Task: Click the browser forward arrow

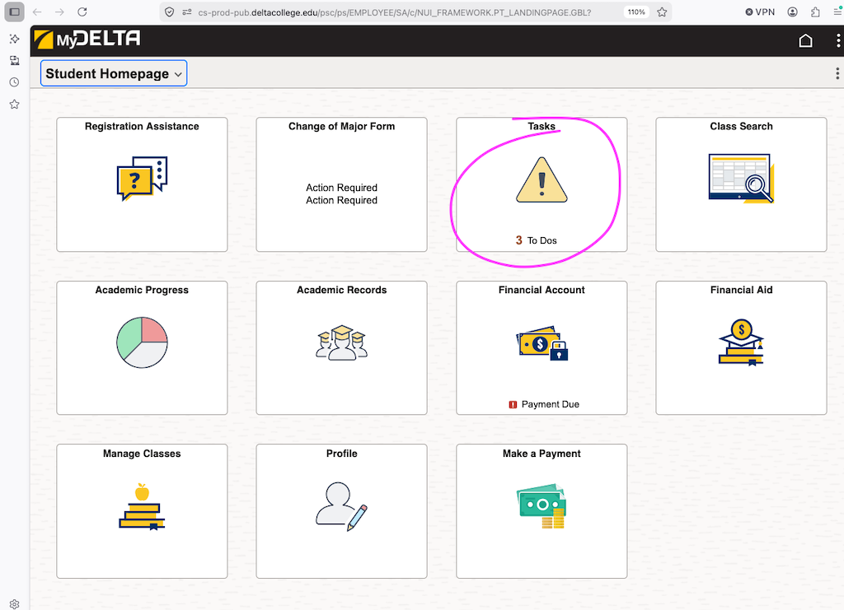Action: click(59, 12)
